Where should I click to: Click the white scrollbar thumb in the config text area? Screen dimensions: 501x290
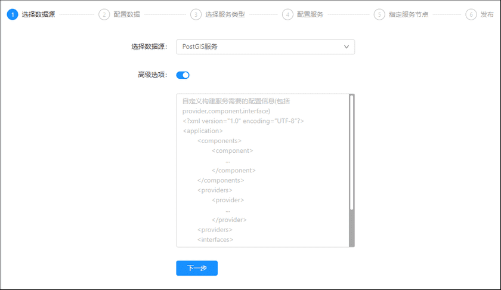[352, 152]
